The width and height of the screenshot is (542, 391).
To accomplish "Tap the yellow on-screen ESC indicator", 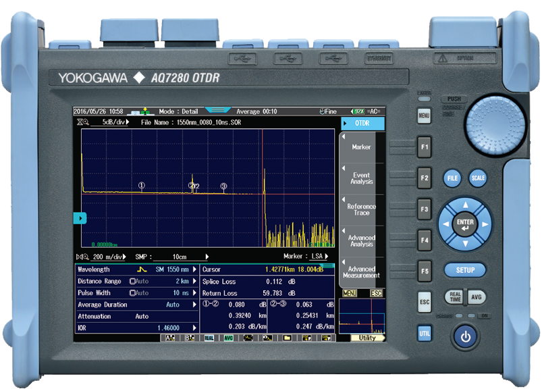I will [x=376, y=293].
